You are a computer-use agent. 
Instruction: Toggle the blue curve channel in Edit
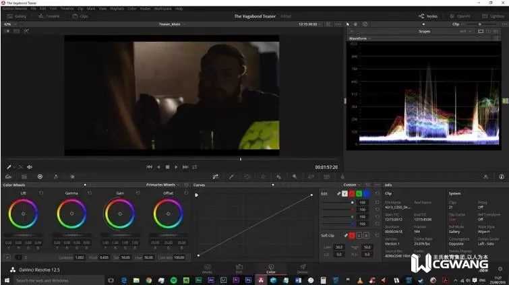[367, 194]
